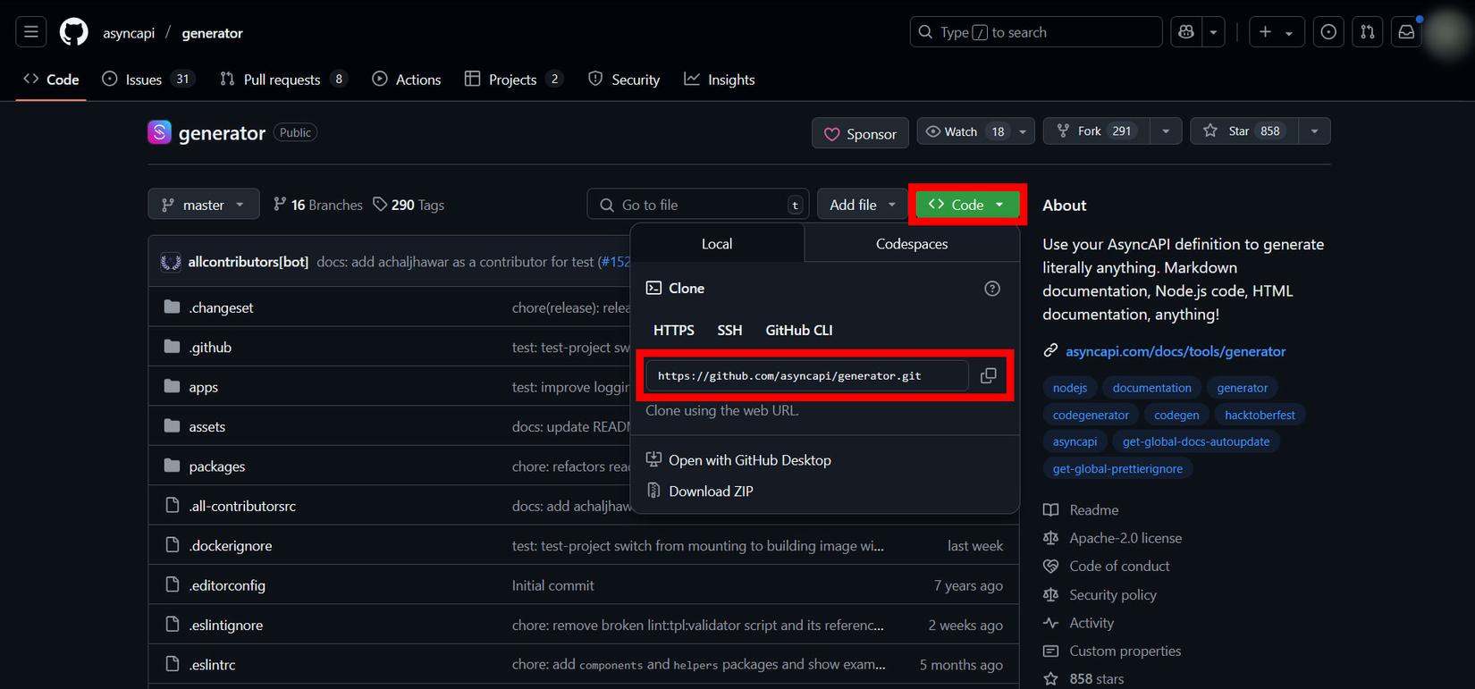Open the master branch selector

(204, 205)
